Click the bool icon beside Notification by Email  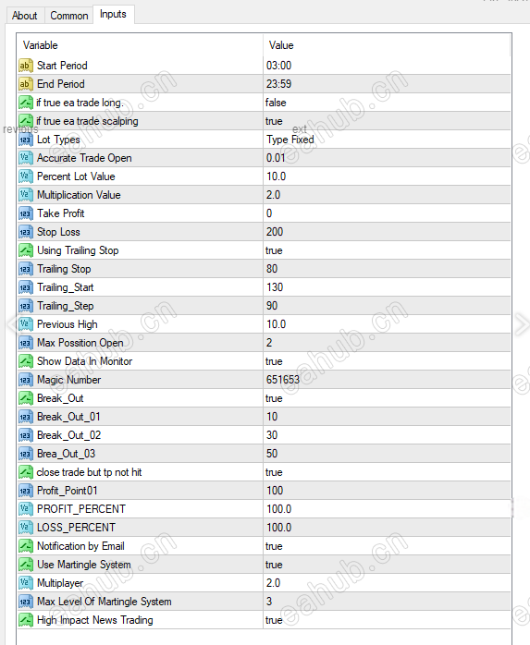point(26,546)
